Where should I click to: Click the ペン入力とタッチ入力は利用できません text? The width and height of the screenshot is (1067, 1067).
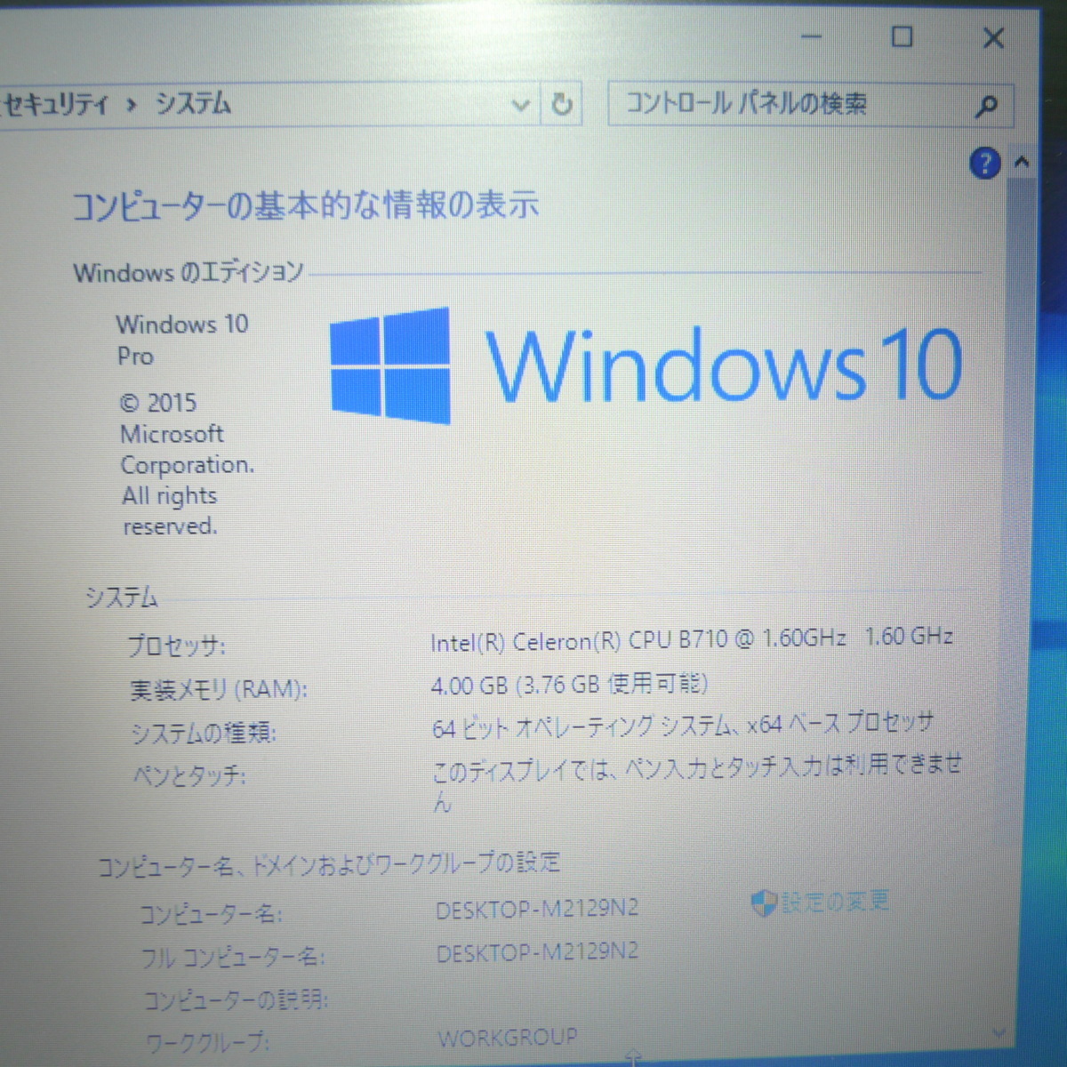697,782
